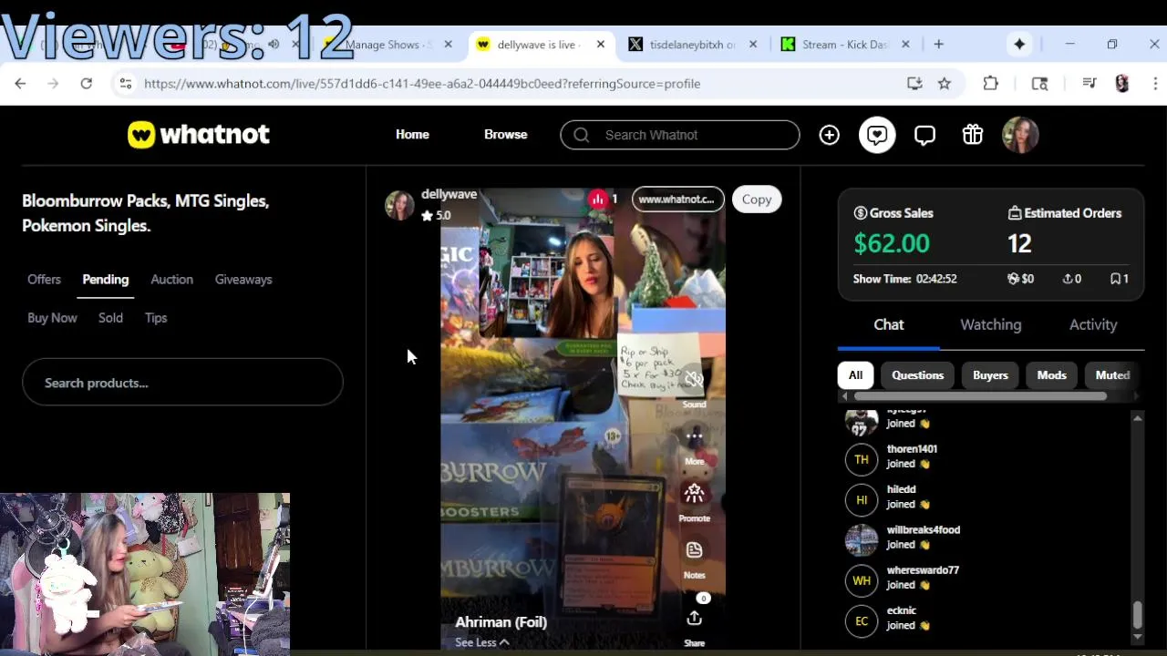
Task: Click the Gross Sales dollar icon
Action: [x=860, y=213]
